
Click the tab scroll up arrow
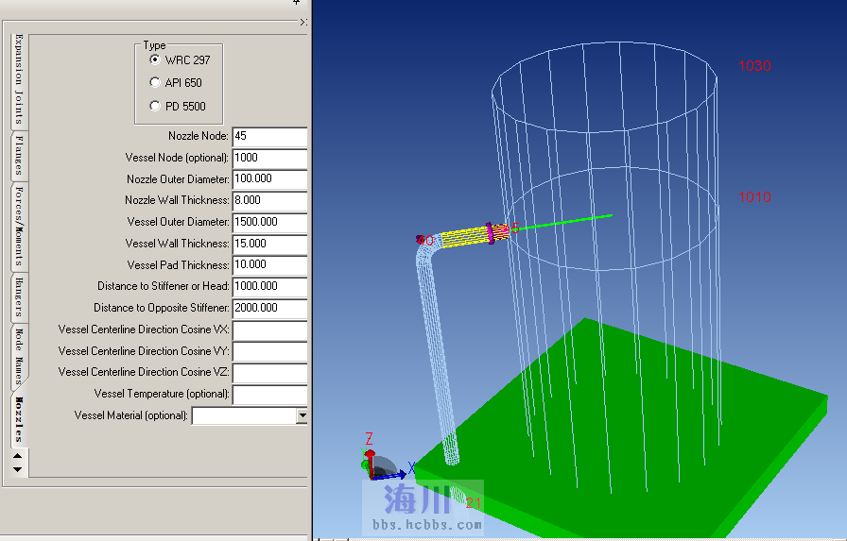click(18, 456)
